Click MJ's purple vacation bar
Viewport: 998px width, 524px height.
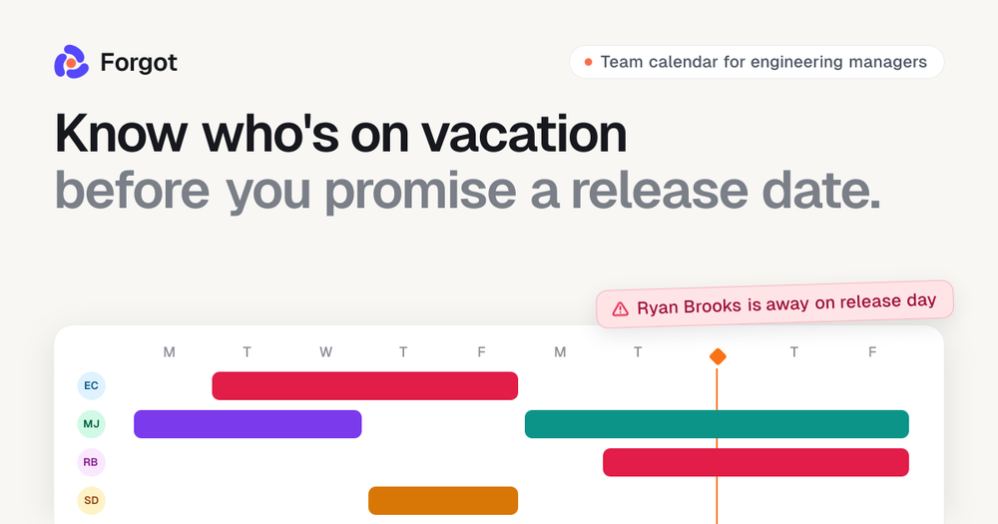[x=248, y=424]
